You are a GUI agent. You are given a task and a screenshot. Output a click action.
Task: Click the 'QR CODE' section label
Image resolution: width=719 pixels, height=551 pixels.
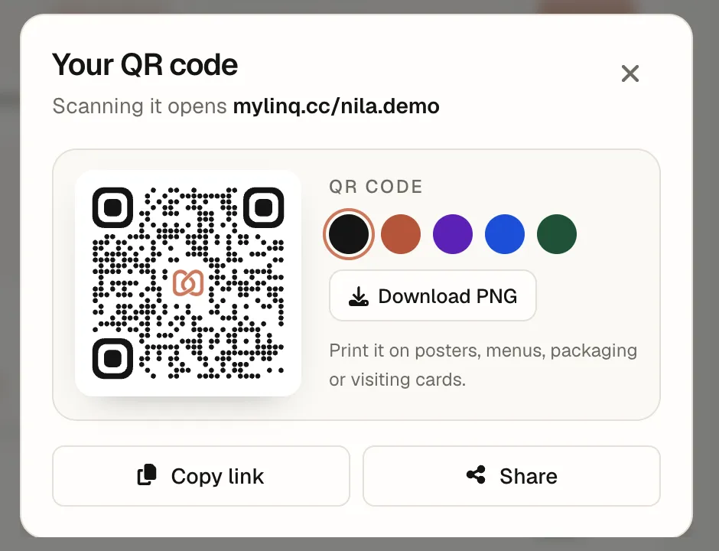click(376, 187)
